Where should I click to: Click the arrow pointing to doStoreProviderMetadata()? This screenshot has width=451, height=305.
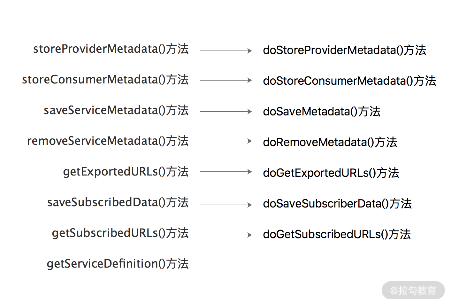pyautogui.click(x=226, y=51)
